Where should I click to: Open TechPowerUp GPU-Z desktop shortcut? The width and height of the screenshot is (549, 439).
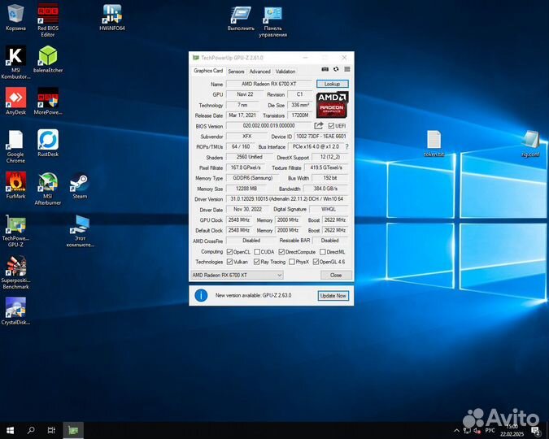(15, 231)
